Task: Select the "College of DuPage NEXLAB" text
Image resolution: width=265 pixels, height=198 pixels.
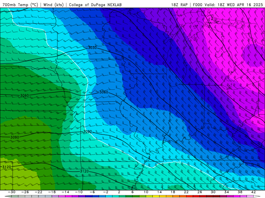Action: tap(95, 5)
